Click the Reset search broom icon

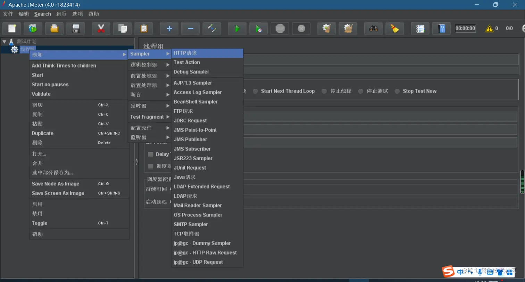(x=395, y=28)
